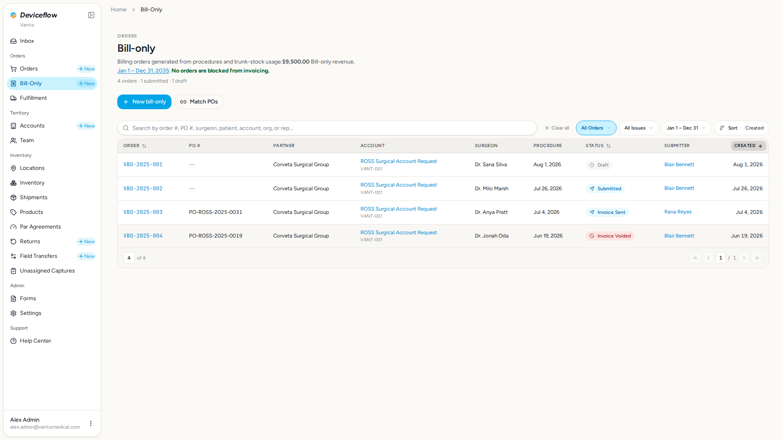
Task: Click the Invoice Sent status badge
Action: click(x=607, y=212)
